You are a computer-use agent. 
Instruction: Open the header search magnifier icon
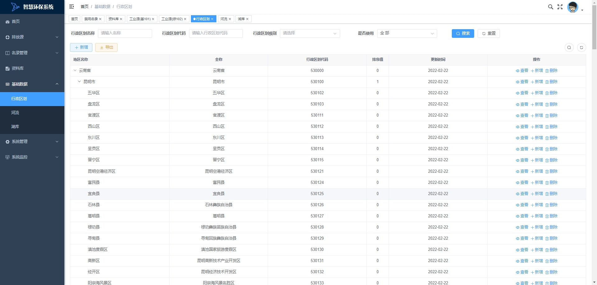click(550, 7)
